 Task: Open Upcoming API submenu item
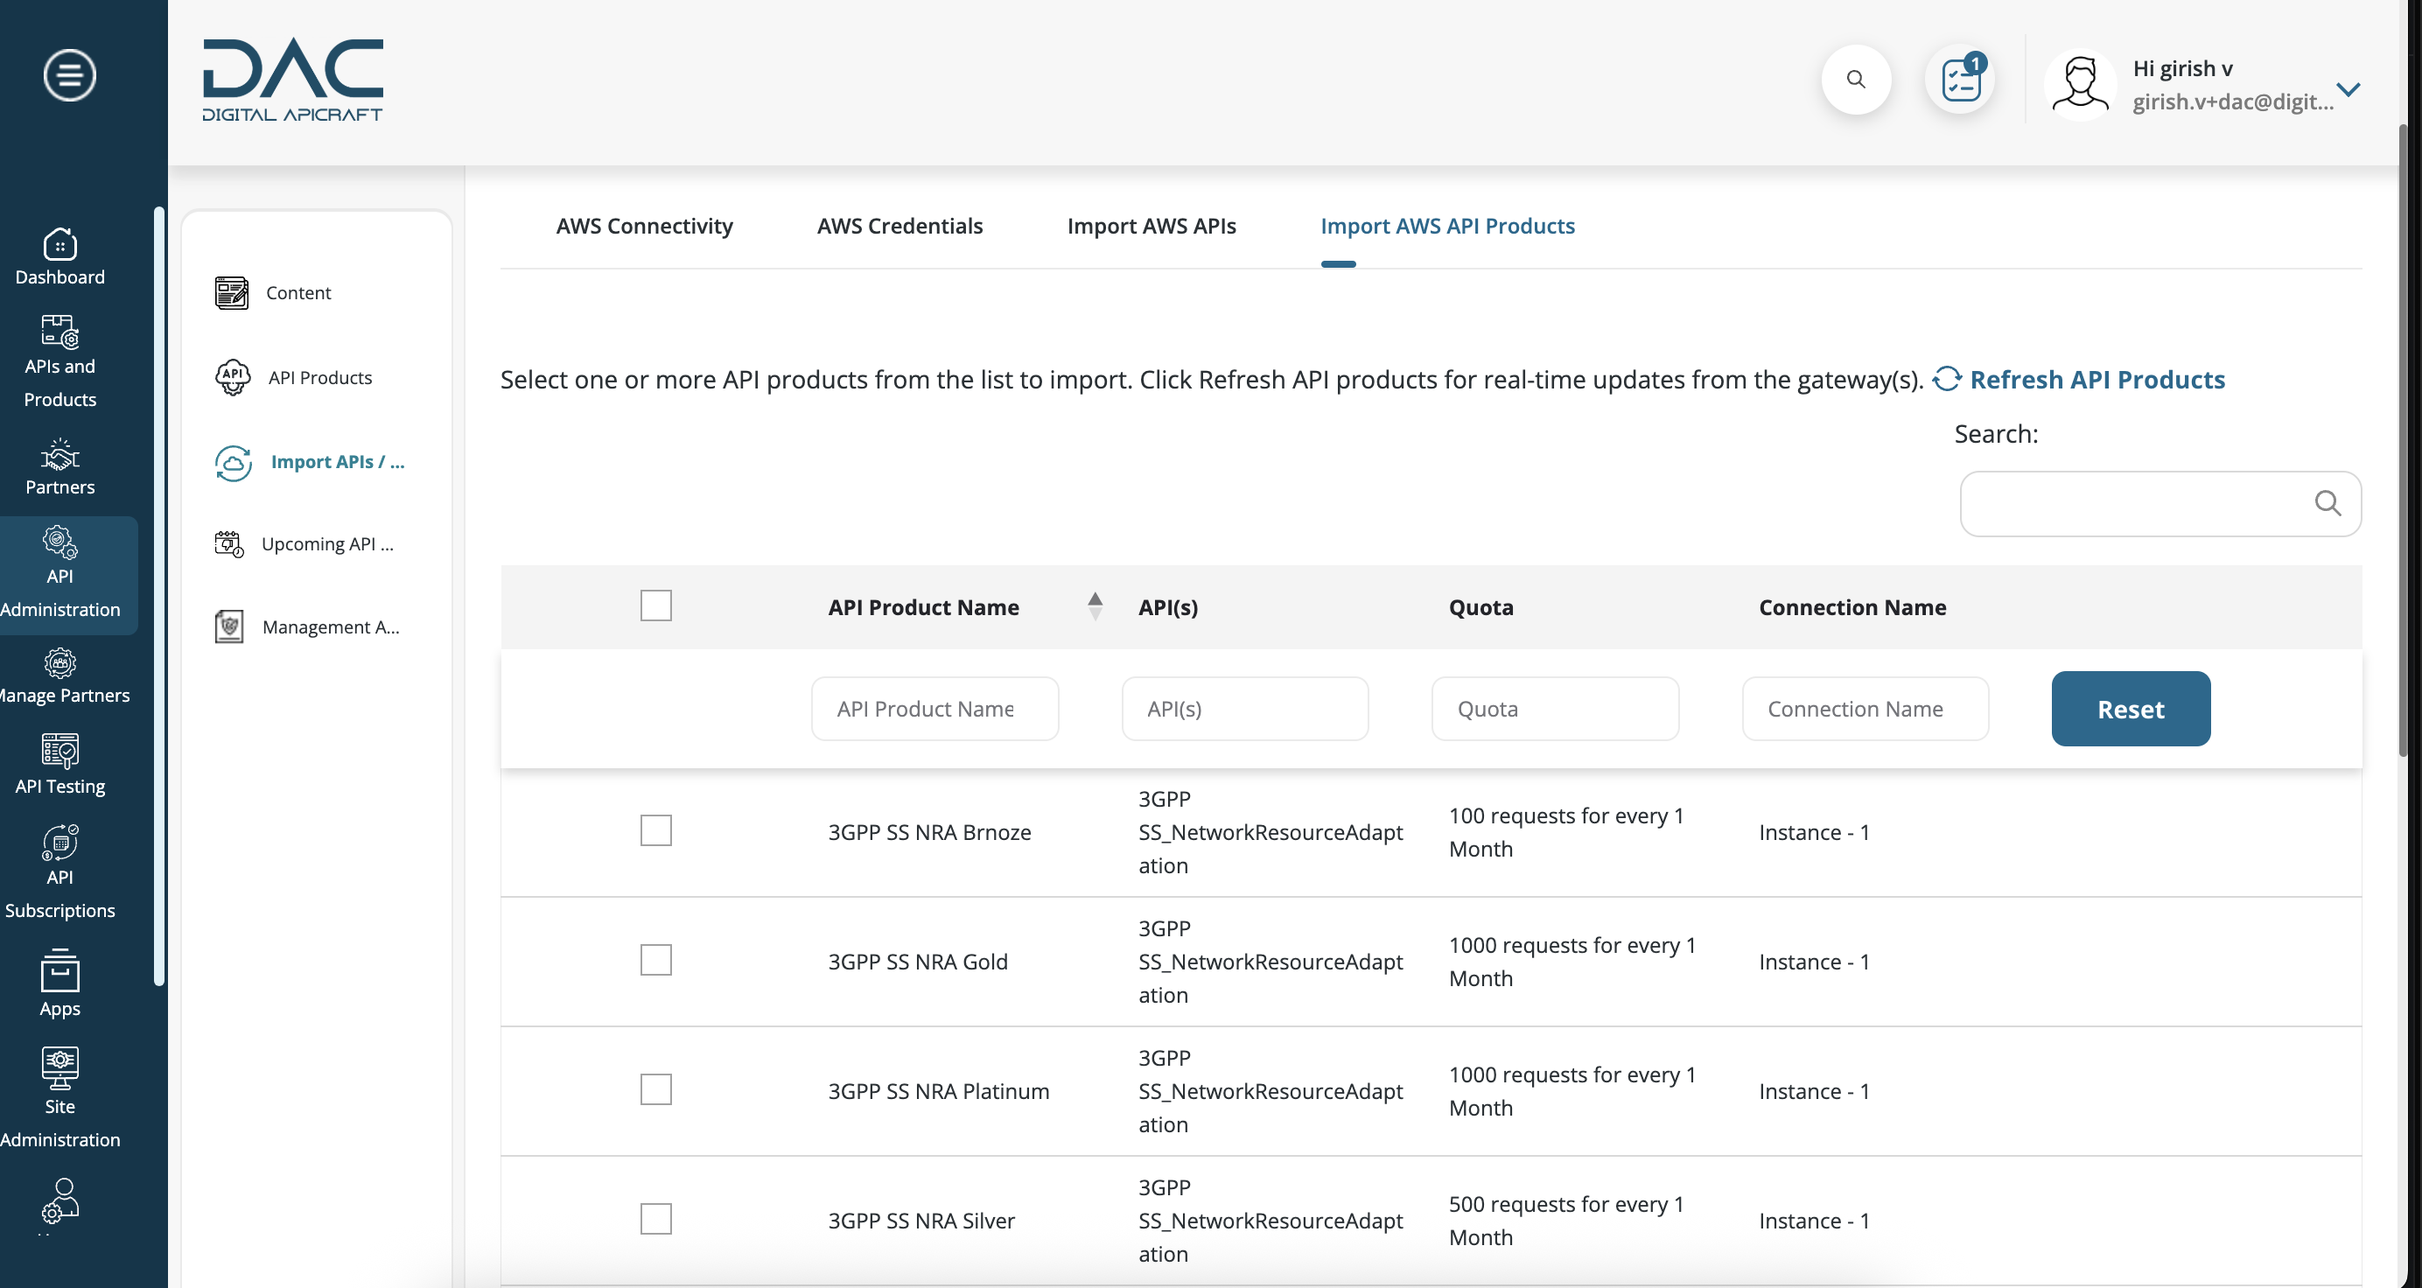pos(304,544)
